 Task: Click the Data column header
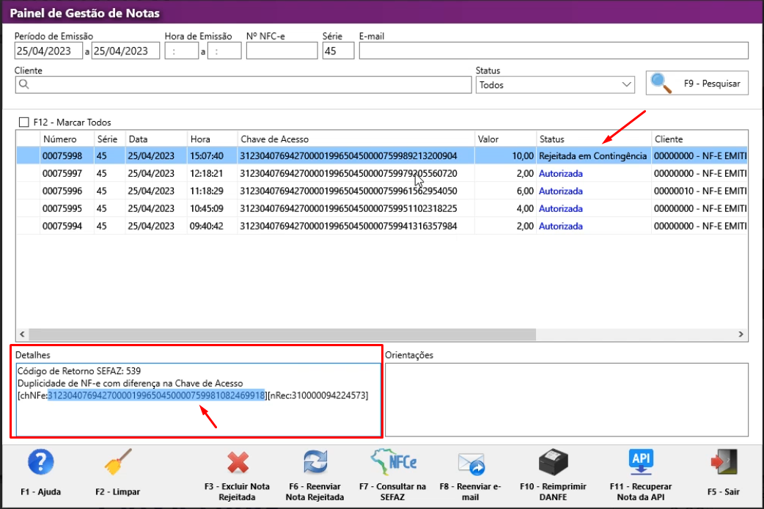point(156,139)
